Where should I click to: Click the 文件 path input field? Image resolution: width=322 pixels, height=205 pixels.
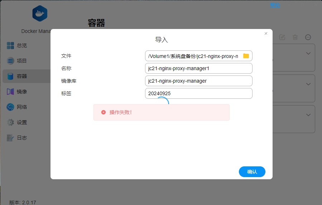pos(198,56)
